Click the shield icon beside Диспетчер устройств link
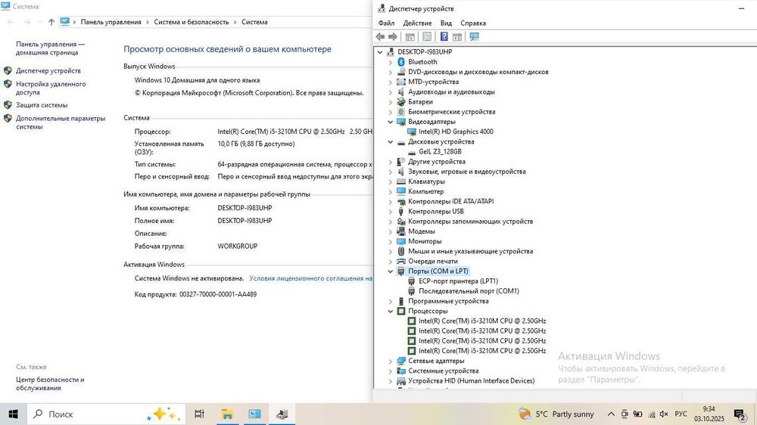This screenshot has width=757, height=425. click(x=8, y=70)
